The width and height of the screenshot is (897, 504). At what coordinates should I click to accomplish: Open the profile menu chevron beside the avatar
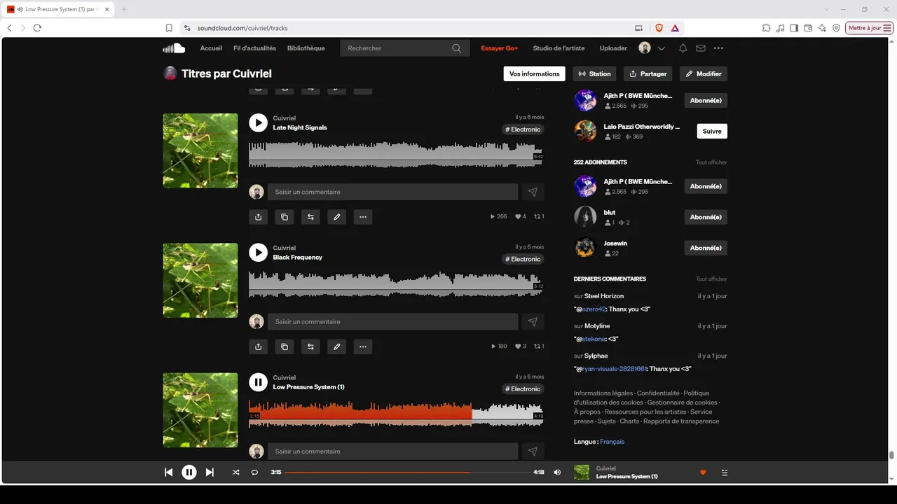662,48
